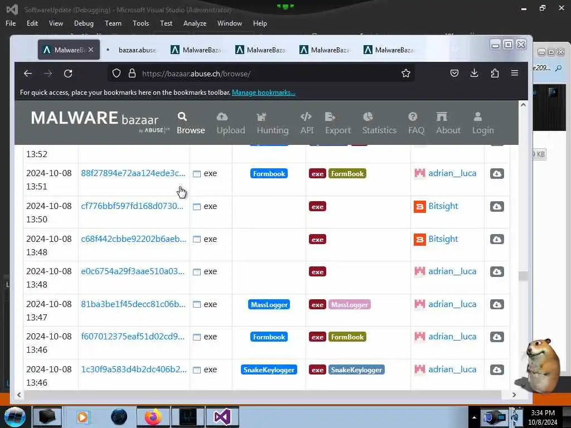Screen dimensions: 571x428
Task: Open hash link 88f27894e72aa124ede3c
Action: coord(133,173)
